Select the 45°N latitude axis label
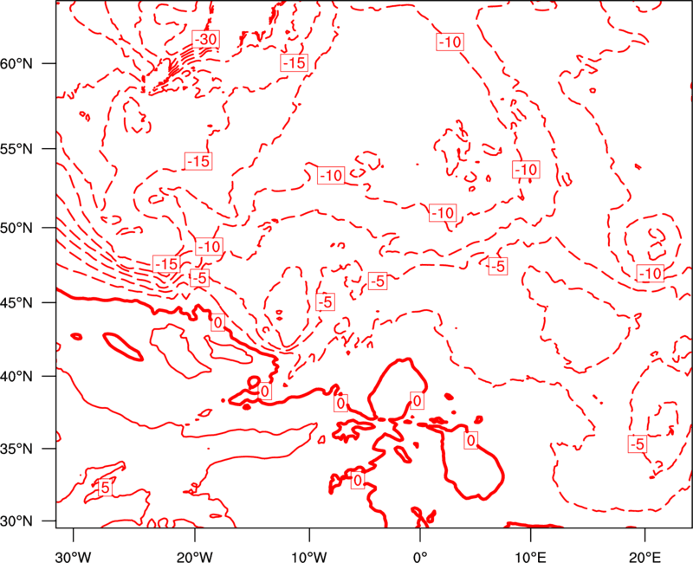This screenshot has height=563, width=693. pos(16,302)
